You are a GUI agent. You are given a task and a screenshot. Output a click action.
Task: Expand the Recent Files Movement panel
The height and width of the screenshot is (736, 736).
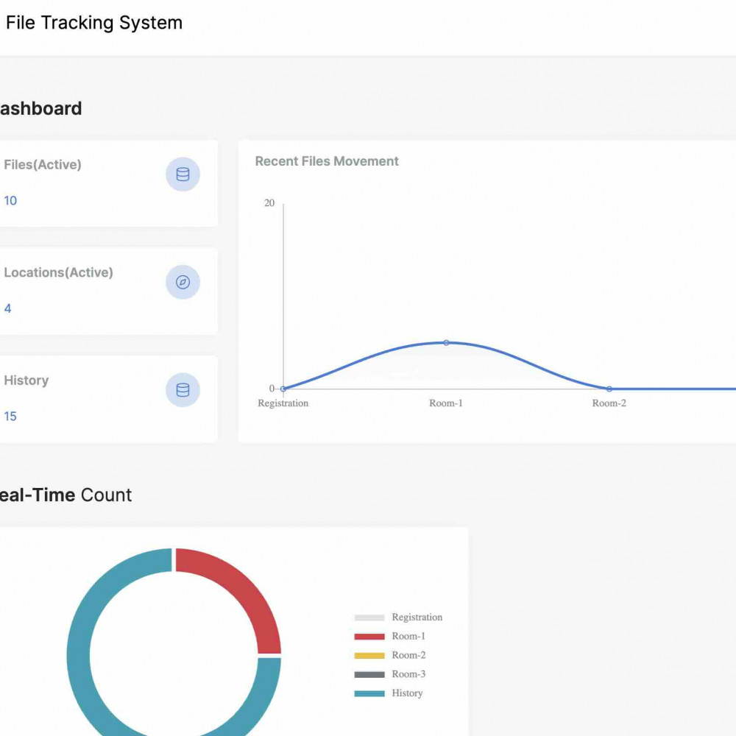pos(327,160)
